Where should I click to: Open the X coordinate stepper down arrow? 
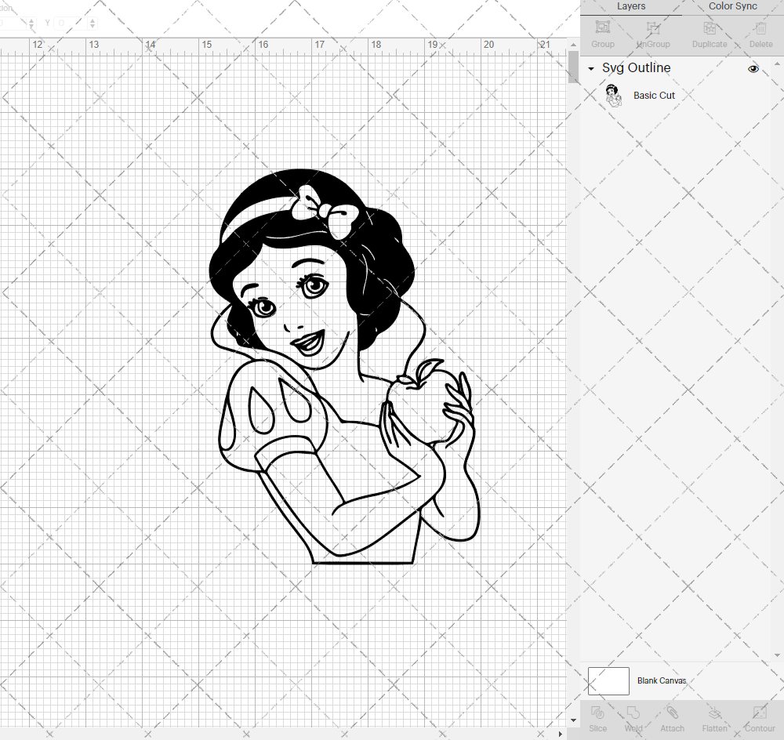tap(31, 27)
